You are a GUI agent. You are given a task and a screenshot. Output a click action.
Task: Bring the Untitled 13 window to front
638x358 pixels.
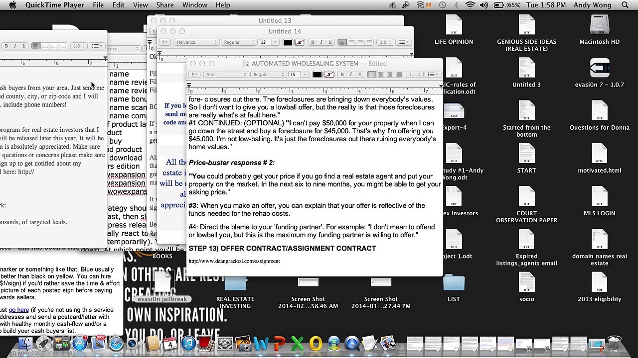(275, 20)
